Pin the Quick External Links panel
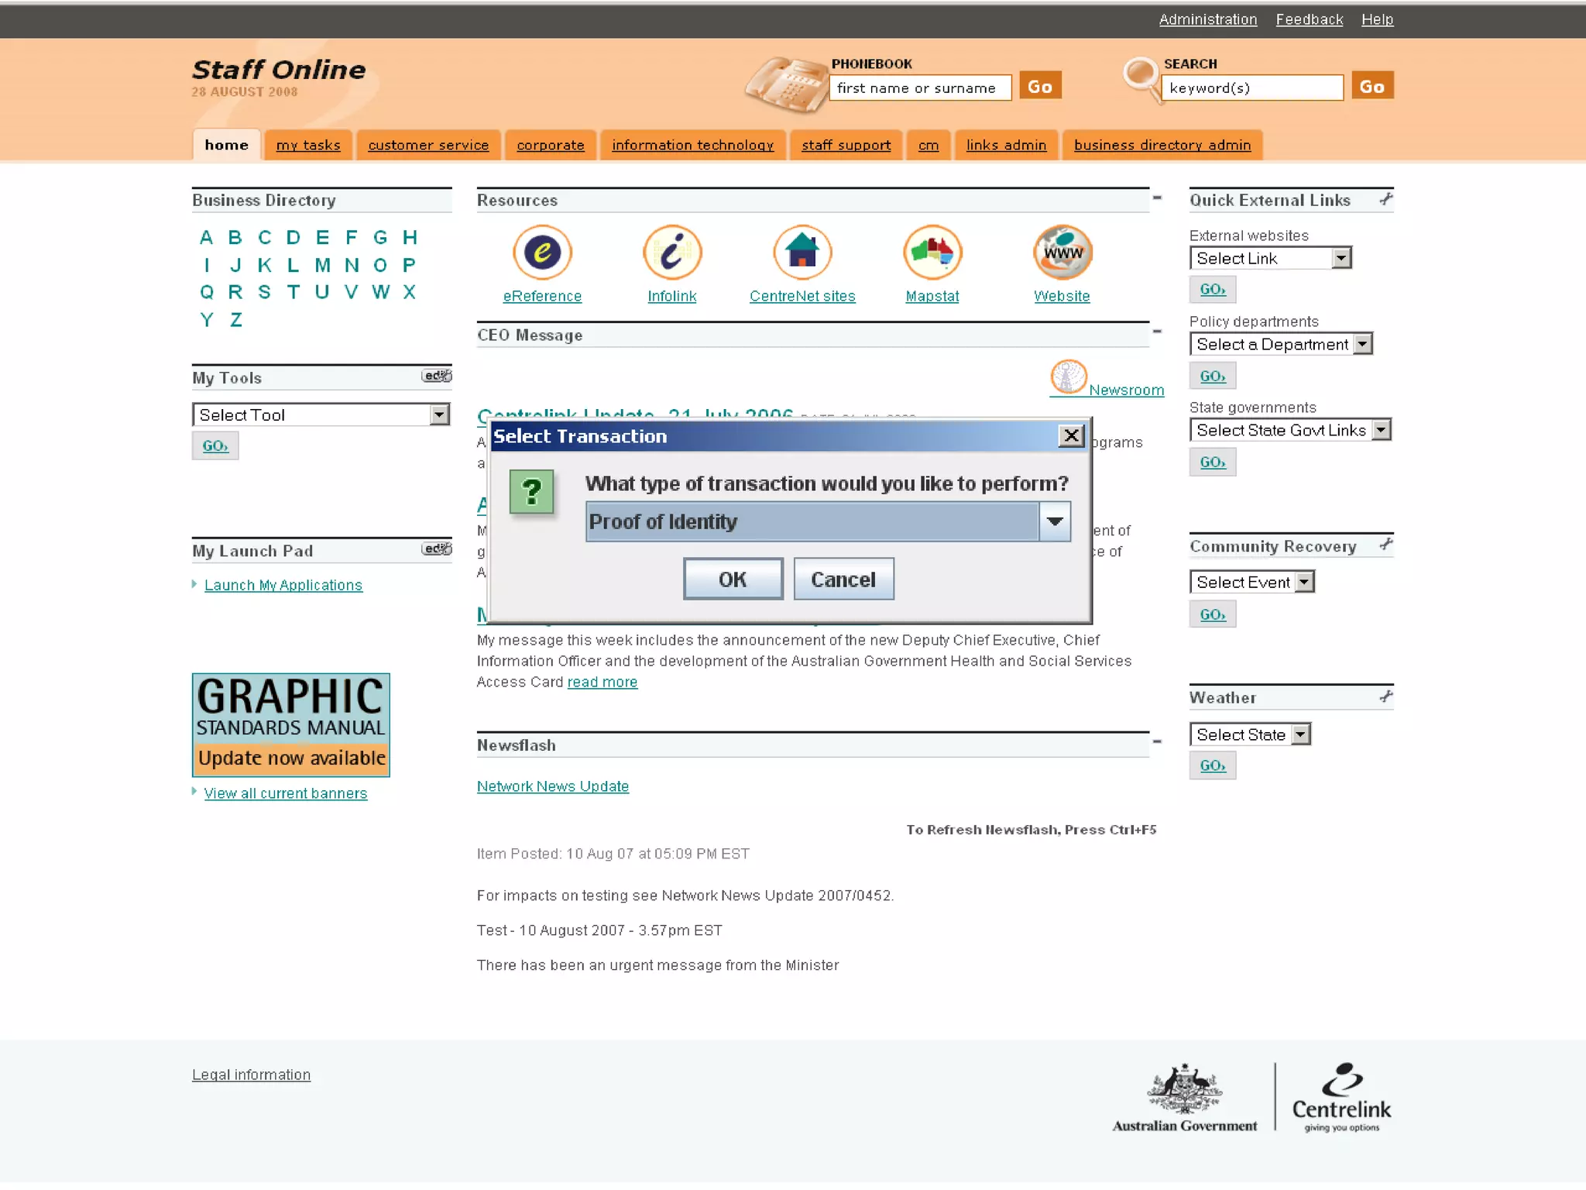 click(x=1386, y=199)
